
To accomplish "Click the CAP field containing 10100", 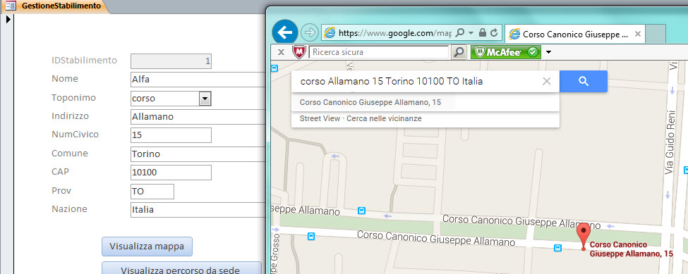I will (x=171, y=173).
